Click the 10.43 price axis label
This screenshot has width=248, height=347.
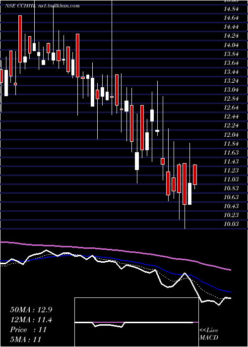(x=232, y=206)
